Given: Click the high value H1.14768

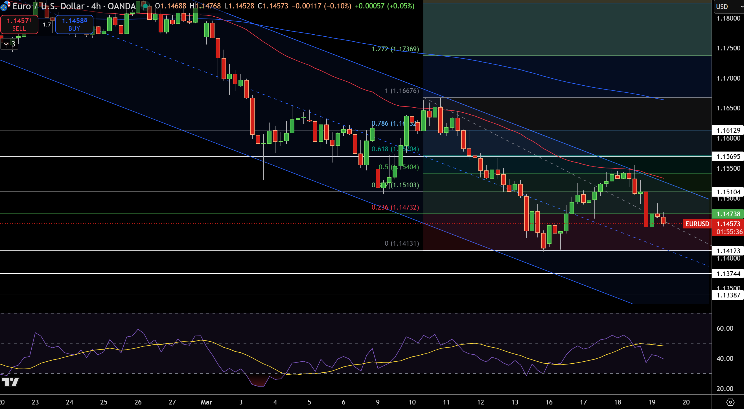Looking at the screenshot, I should [x=205, y=6].
